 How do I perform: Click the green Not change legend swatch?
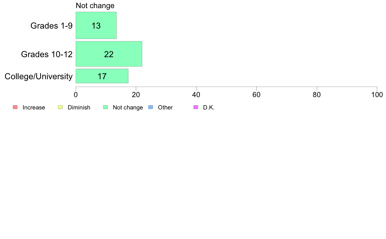coord(106,107)
